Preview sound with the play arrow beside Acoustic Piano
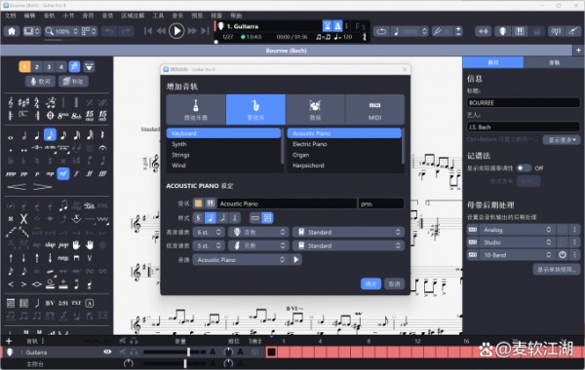 [x=295, y=260]
